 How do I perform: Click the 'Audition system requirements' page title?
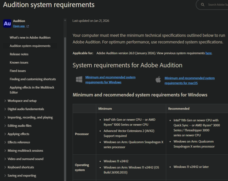tap(49, 5)
